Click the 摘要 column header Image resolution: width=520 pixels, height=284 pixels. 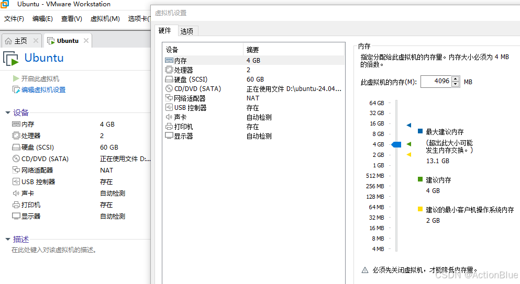click(294, 50)
